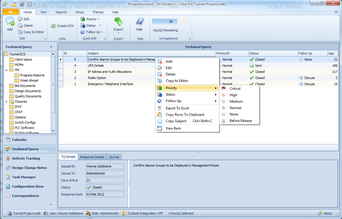The image size is (342, 219).
Task: Sort by the Age column header
Action: coord(332,54)
